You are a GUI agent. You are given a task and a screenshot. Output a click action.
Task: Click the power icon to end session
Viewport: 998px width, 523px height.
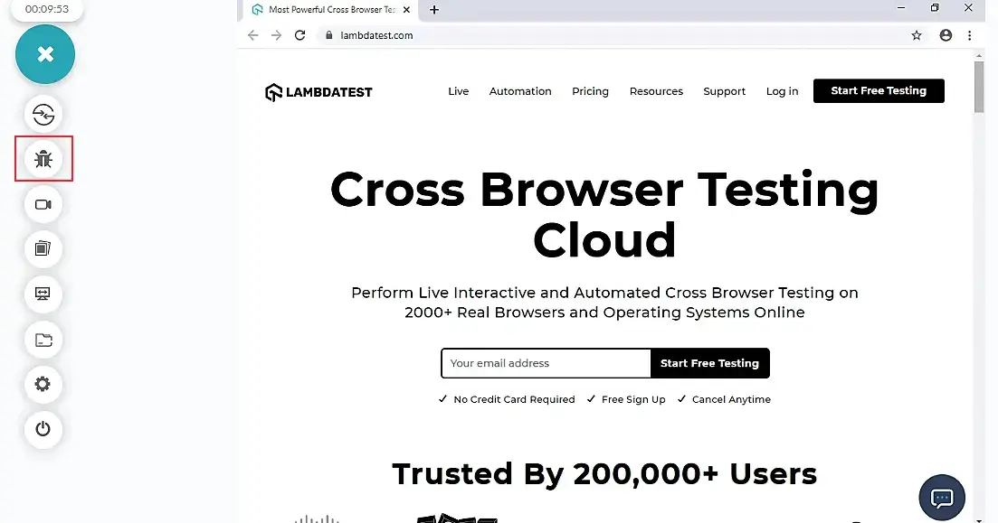[43, 430]
